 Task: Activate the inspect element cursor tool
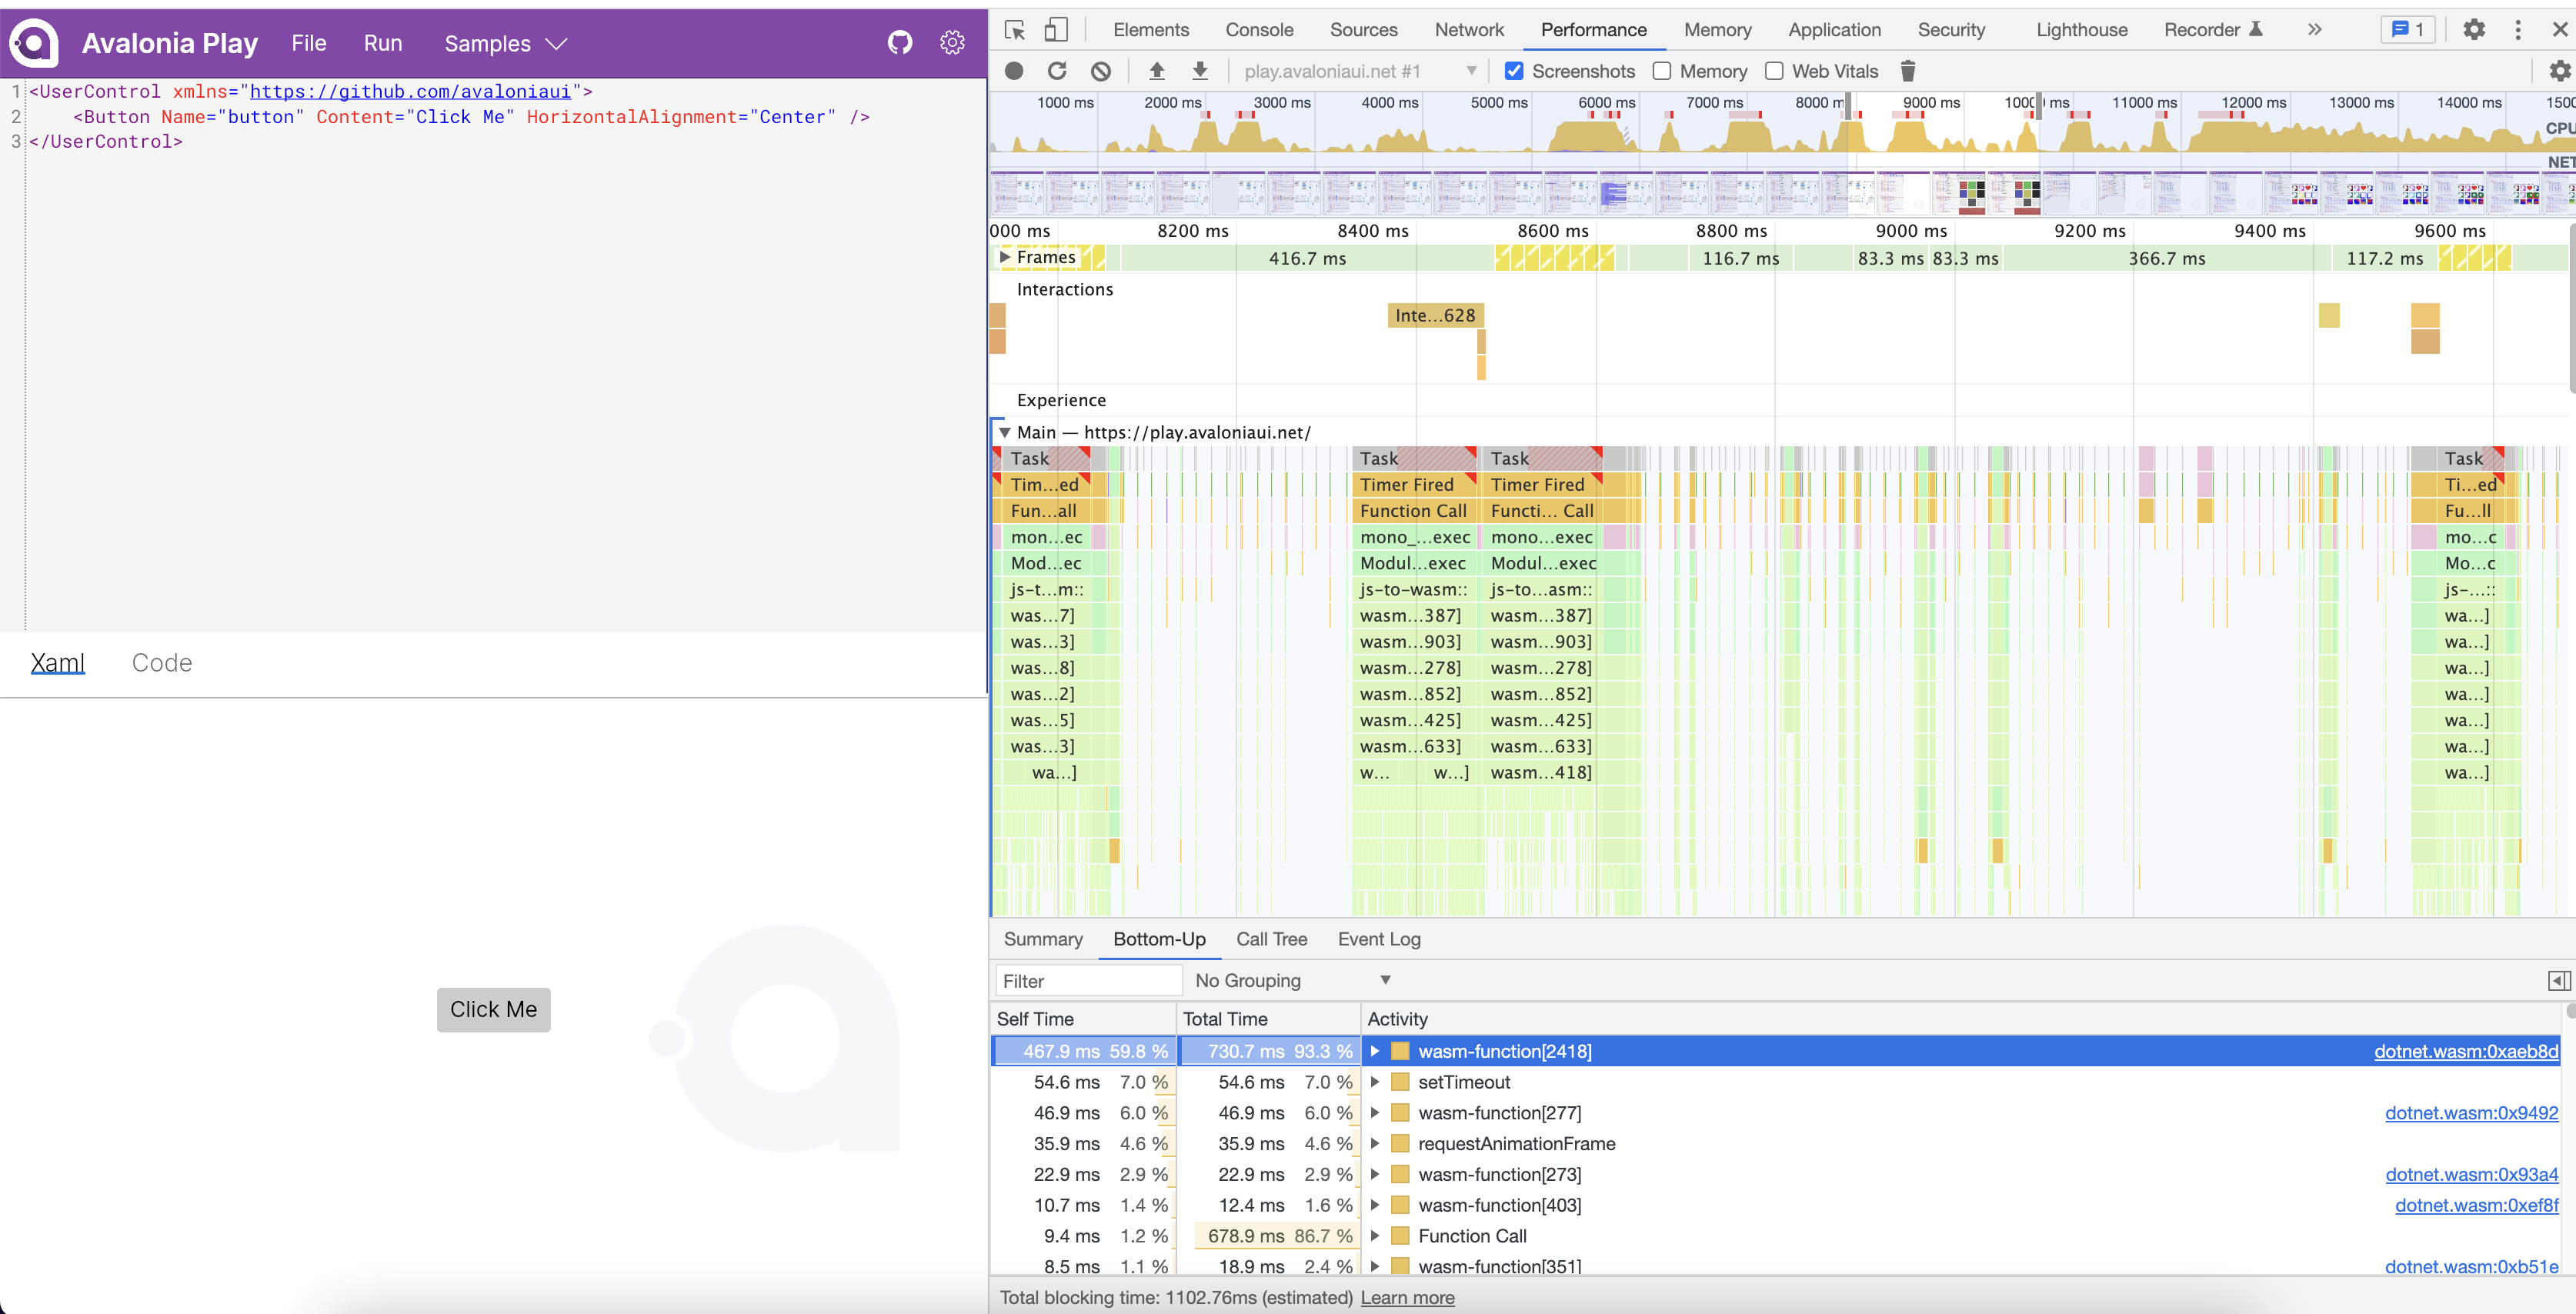[1014, 30]
